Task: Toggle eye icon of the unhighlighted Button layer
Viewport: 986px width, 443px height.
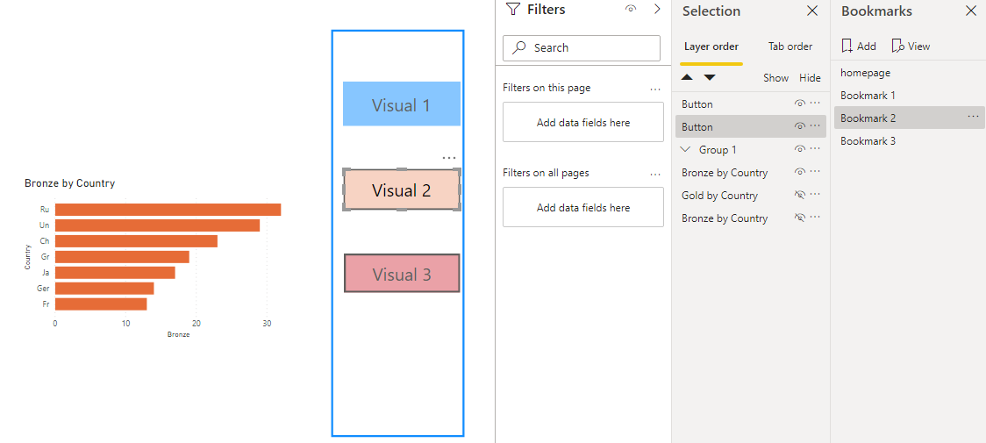Action: coord(800,104)
